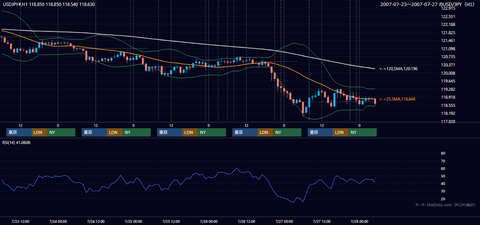This screenshot has width=480, height=225.
Task: Select the 7/27 00:00 time axis label
Action: (x=284, y=221)
